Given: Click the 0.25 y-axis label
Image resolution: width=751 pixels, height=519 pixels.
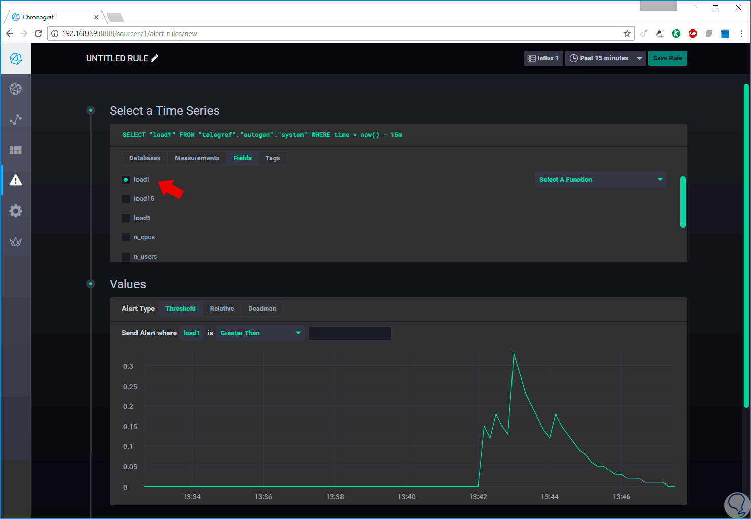Looking at the screenshot, I should 130,387.
